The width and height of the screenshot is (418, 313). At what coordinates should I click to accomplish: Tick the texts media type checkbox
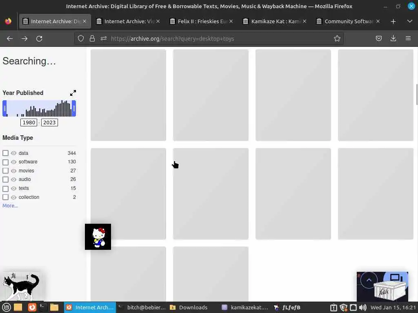(x=5, y=188)
